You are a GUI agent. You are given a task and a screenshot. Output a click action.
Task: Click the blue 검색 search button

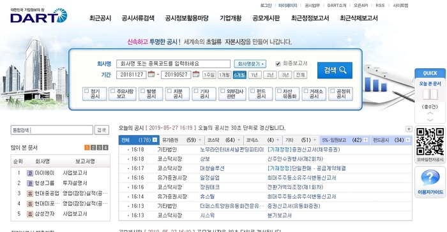click(x=335, y=70)
